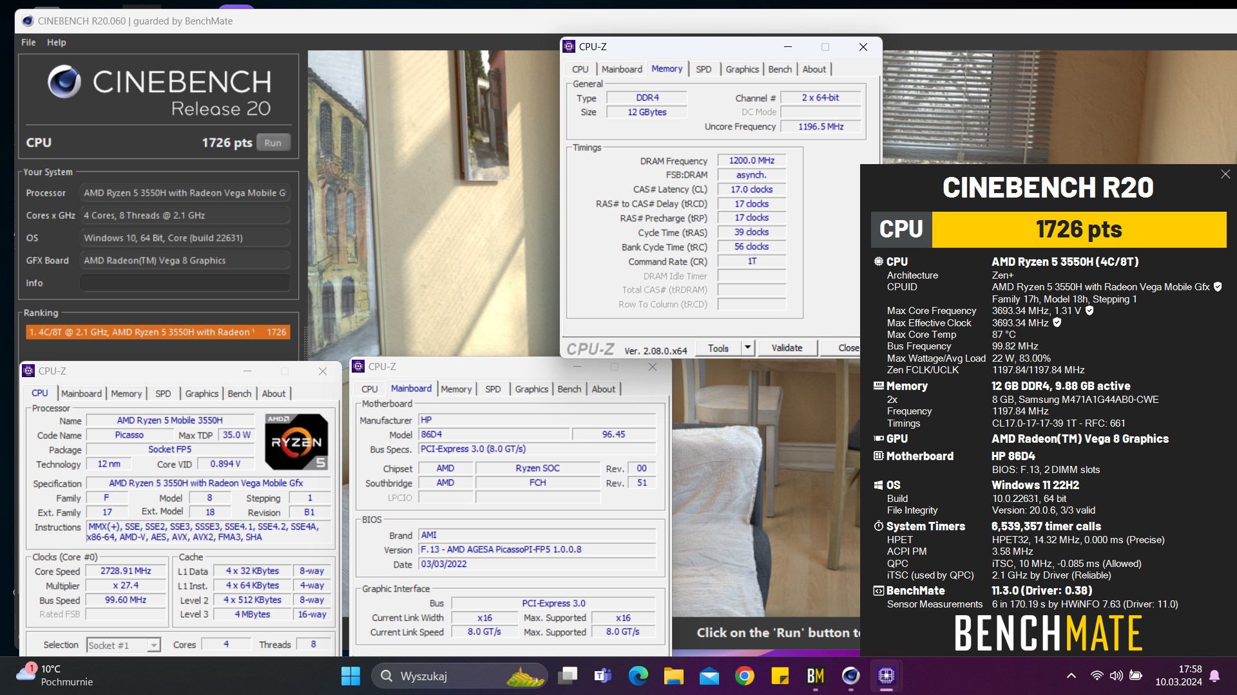Open Memory tab in middle CPU-Z window

tap(456, 389)
